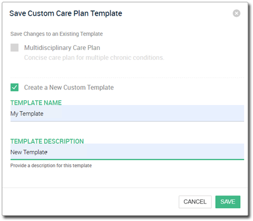Click the dotted divider between template sections

coord(127,78)
